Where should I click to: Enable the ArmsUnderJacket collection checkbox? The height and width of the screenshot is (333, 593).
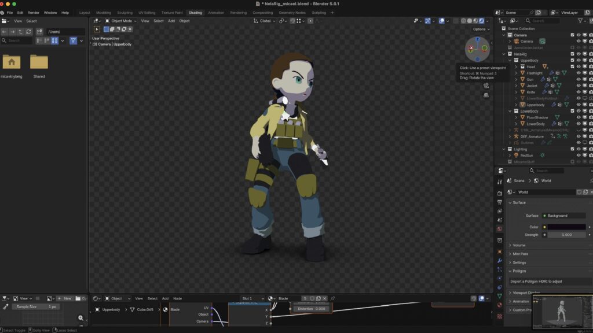(572, 47)
